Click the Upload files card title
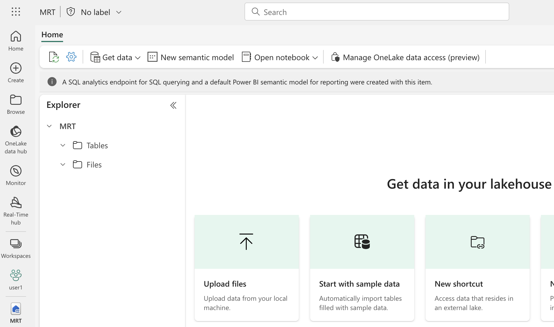This screenshot has height=327, width=554. [225, 284]
